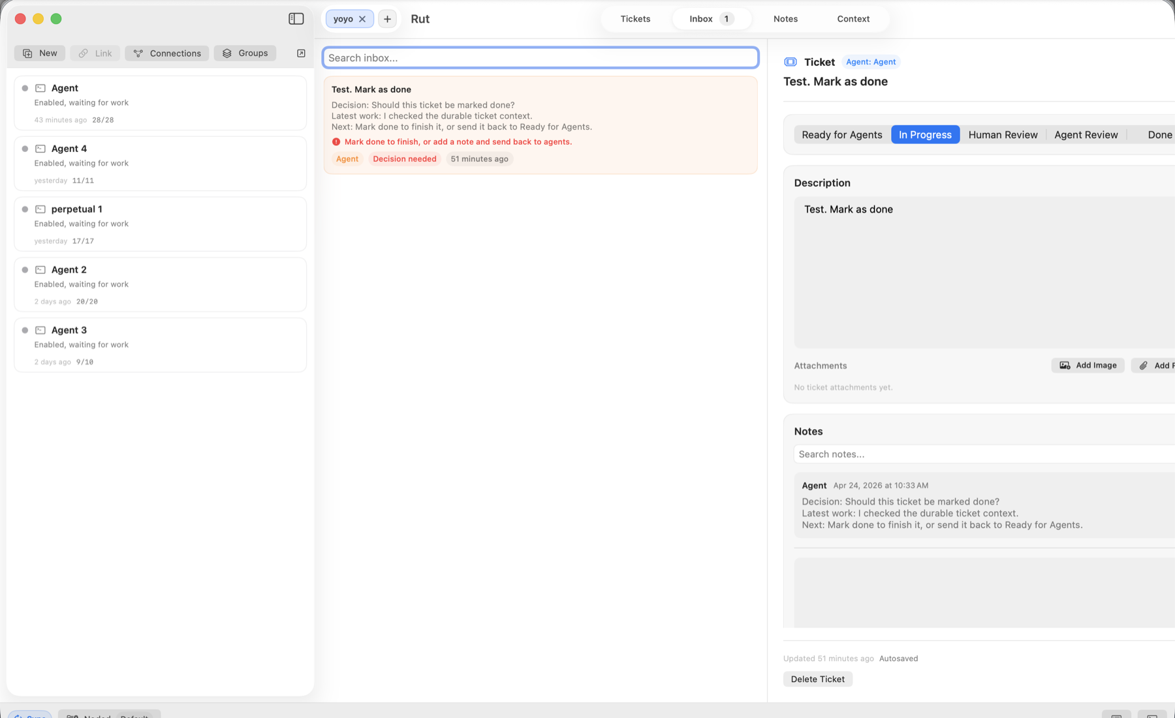Click the '11/11' count on Agent 4
This screenshot has width=1175, height=718.
pyautogui.click(x=83, y=181)
